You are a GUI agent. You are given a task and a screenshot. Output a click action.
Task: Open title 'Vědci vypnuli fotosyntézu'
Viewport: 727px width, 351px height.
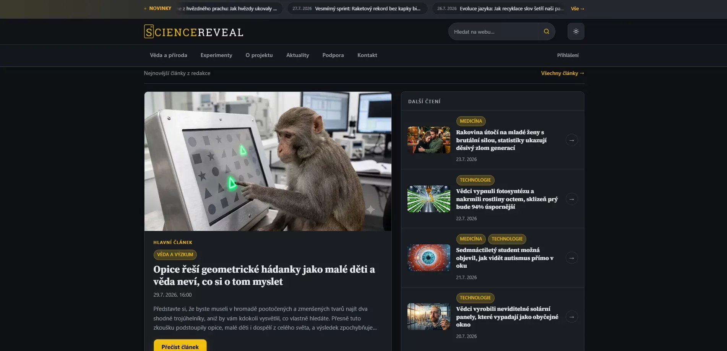tap(506, 199)
